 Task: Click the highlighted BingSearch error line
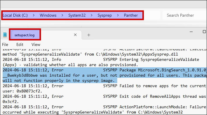(105, 75)
